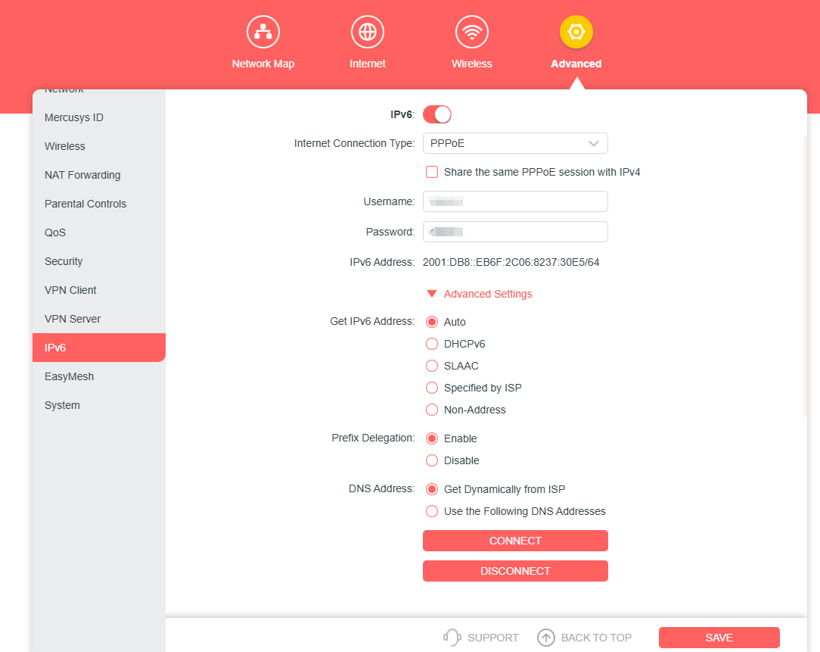Open EasyMesh settings

pyautogui.click(x=99, y=376)
